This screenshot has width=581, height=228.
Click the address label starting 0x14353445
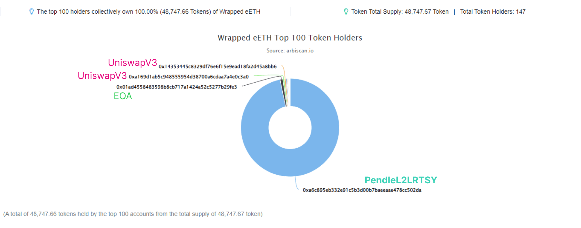(x=218, y=67)
